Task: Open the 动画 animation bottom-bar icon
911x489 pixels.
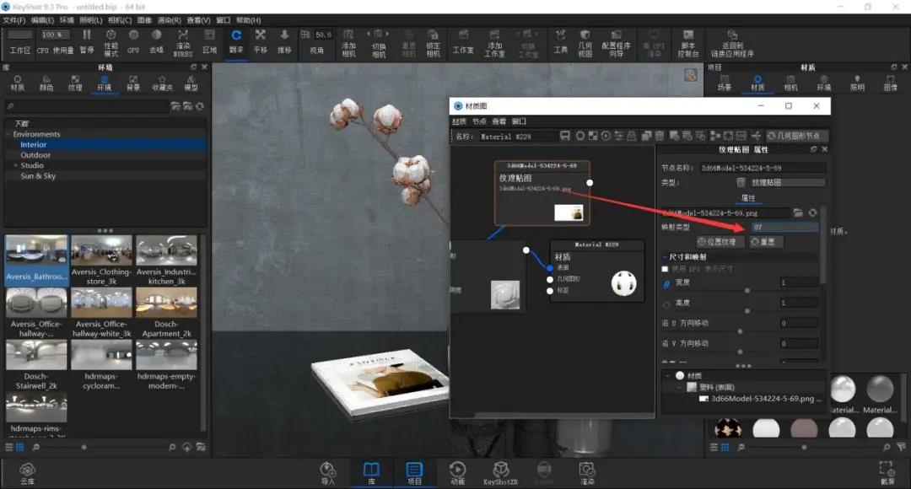Action: click(457, 473)
